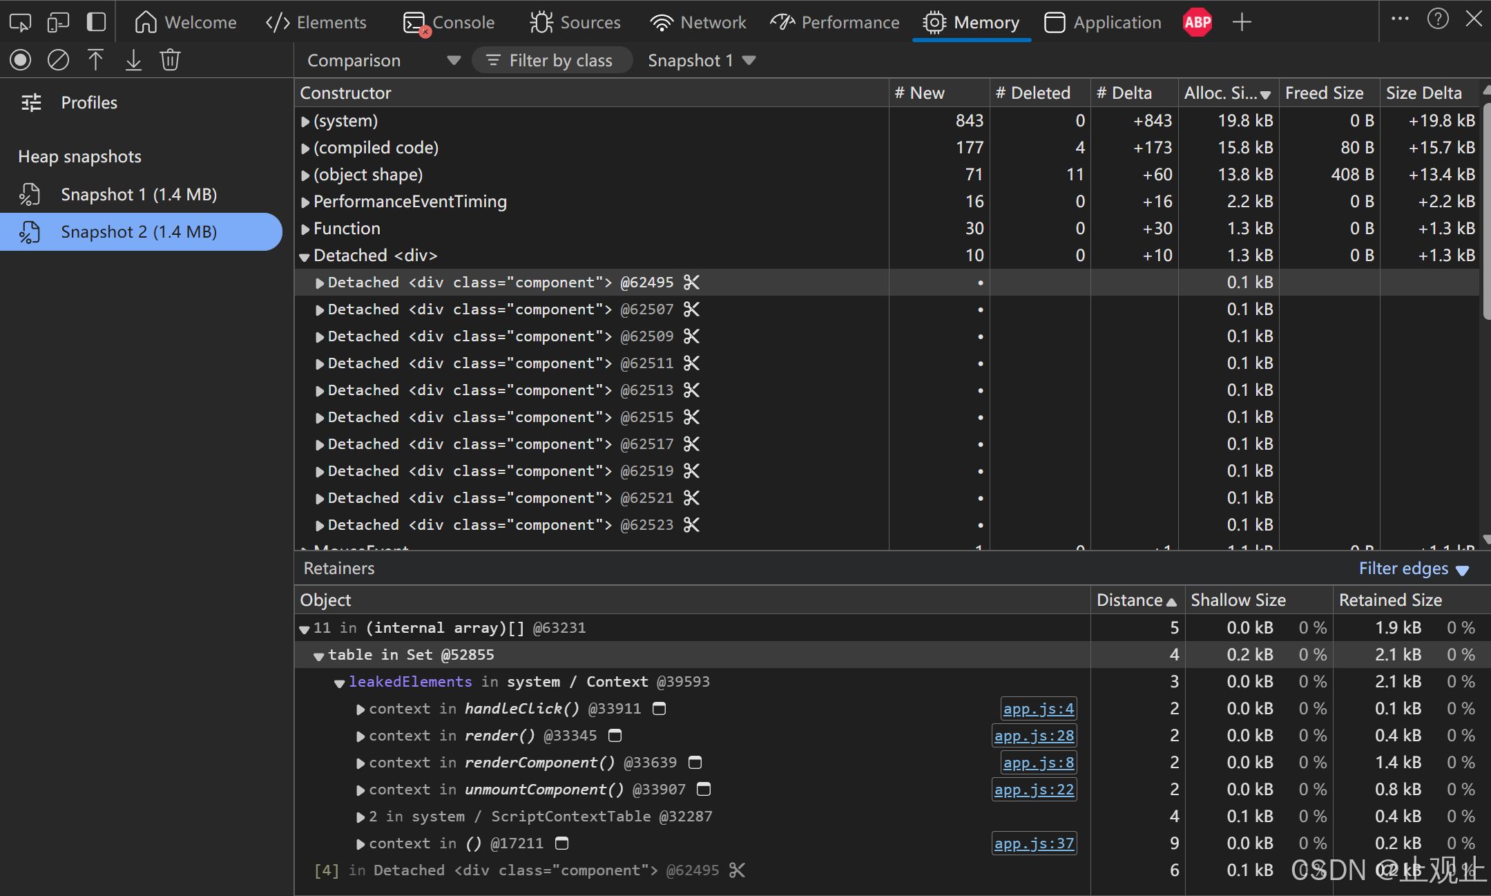1491x896 pixels.
Task: Sort by the # Deleted column header
Action: click(x=1040, y=93)
